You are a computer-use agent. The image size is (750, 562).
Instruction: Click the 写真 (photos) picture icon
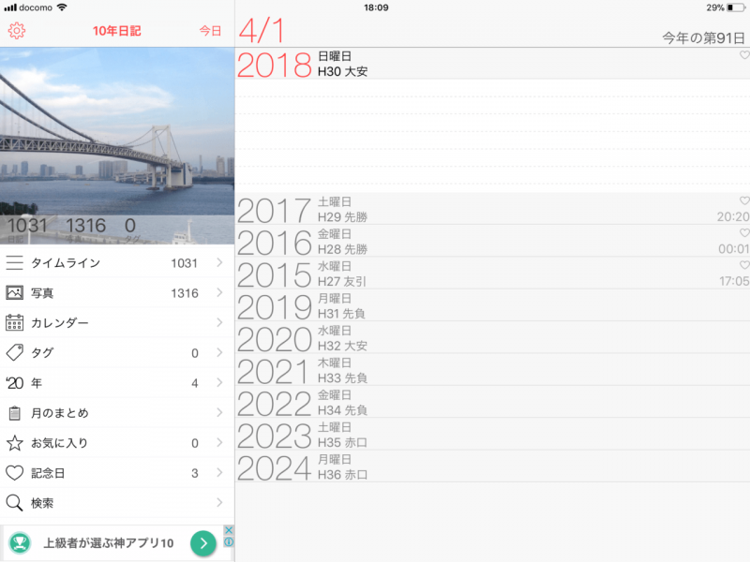pos(13,293)
